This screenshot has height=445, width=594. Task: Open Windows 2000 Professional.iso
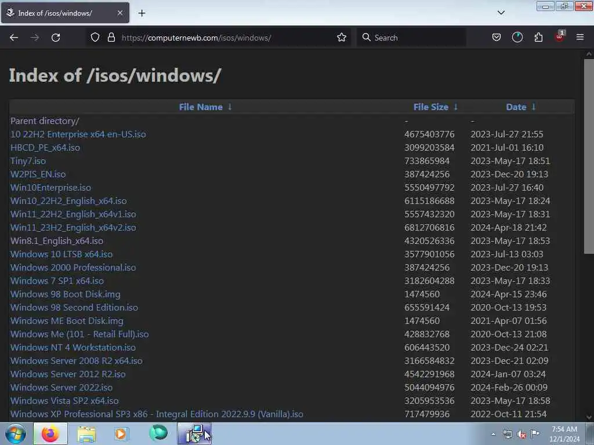(73, 268)
